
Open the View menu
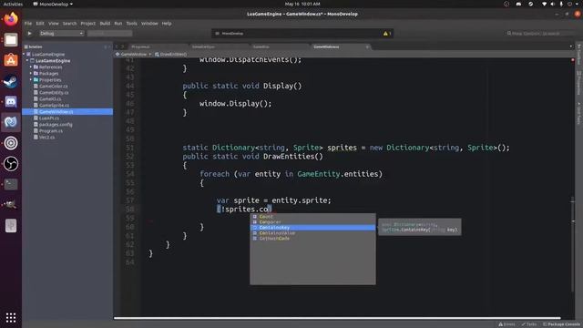point(54,24)
